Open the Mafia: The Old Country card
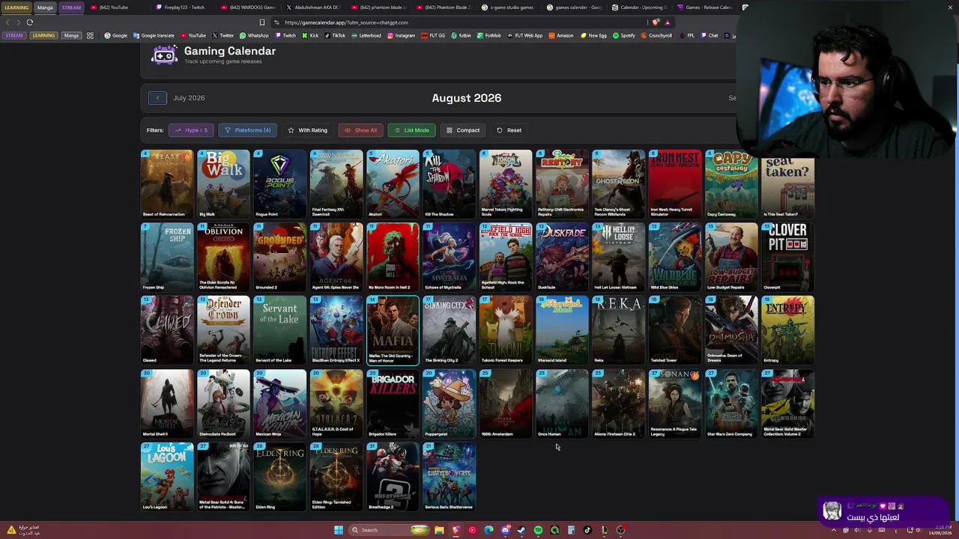The width and height of the screenshot is (959, 539). point(393,330)
